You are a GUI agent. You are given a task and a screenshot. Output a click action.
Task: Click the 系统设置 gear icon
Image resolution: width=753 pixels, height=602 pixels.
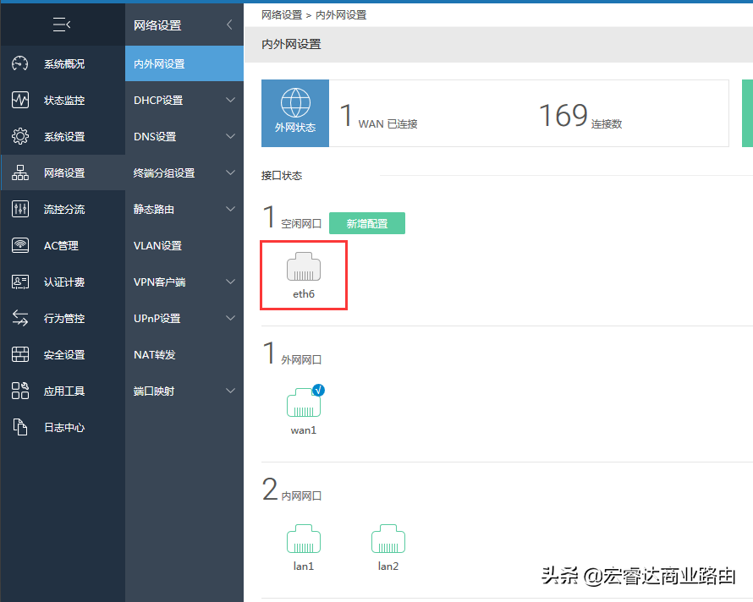(x=20, y=136)
